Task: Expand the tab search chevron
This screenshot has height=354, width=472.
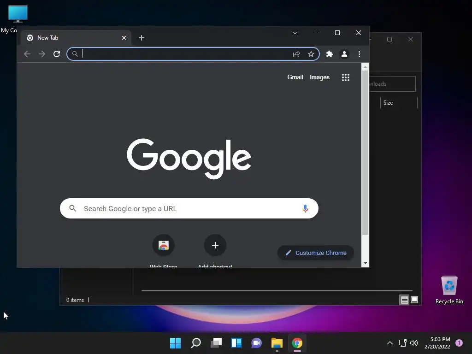Action: [x=295, y=33]
